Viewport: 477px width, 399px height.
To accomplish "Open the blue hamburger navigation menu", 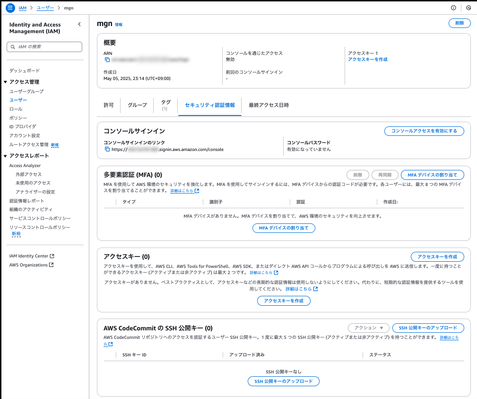I will pyautogui.click(x=10, y=8).
